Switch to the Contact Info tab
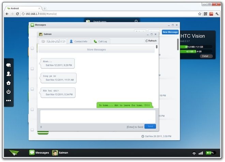This screenshot has width=225, height=162. [x=79, y=41]
